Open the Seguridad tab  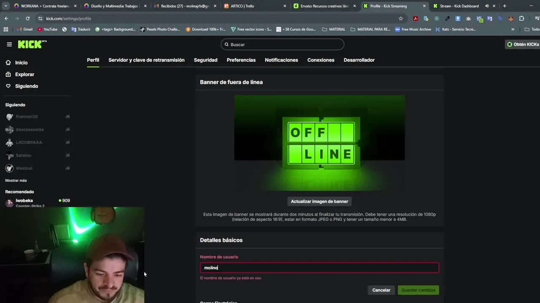click(x=205, y=60)
